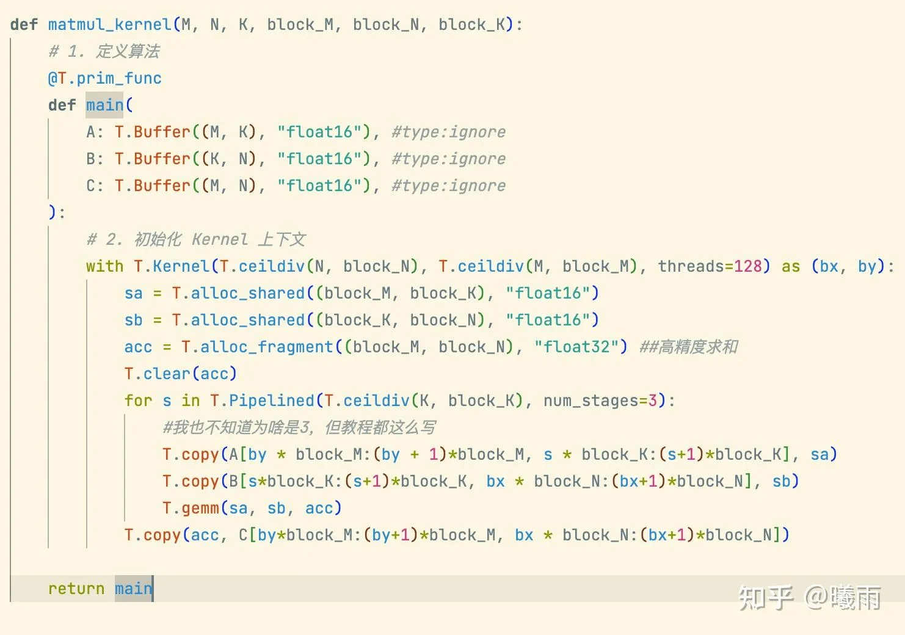905x635 pixels.
Task: Click the 'sb' variable in 'sb = T.alloc_shared'
Action: (x=133, y=320)
